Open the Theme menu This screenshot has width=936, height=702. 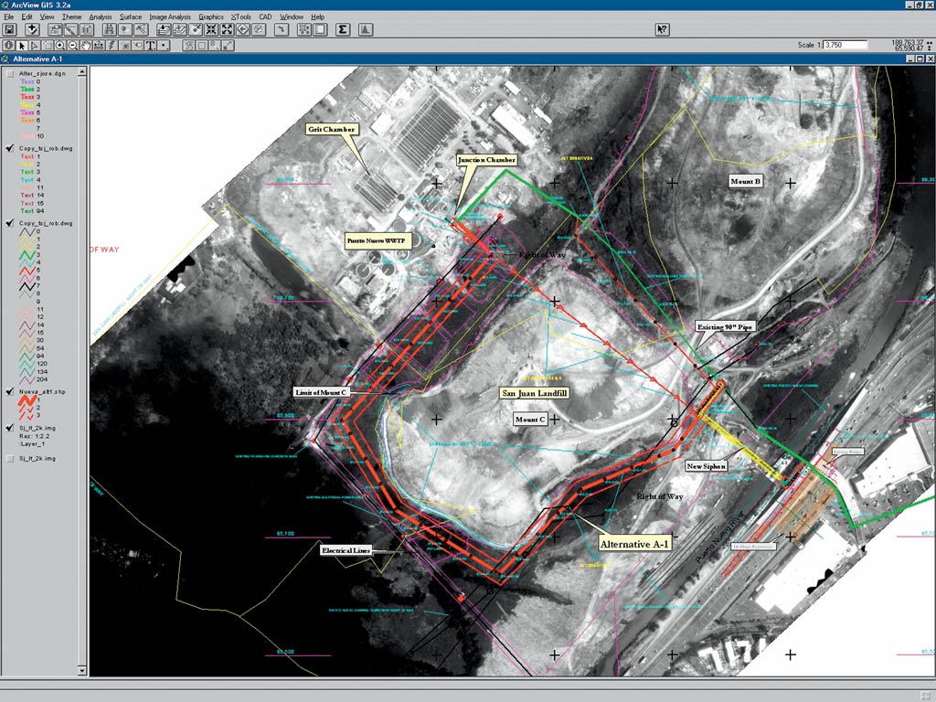coord(71,16)
